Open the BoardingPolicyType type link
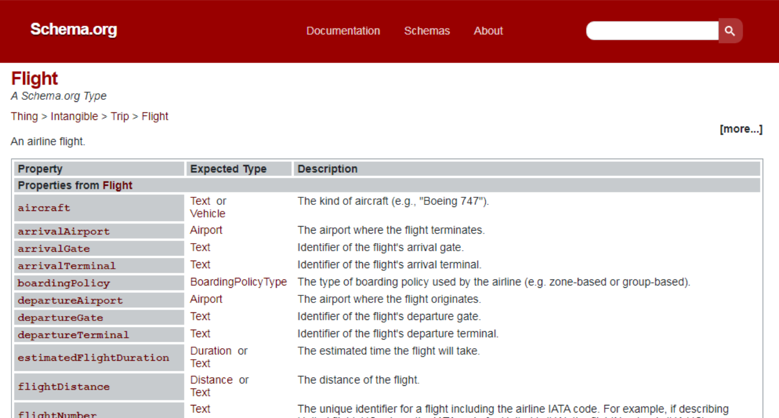This screenshot has height=418, width=779. 238,282
